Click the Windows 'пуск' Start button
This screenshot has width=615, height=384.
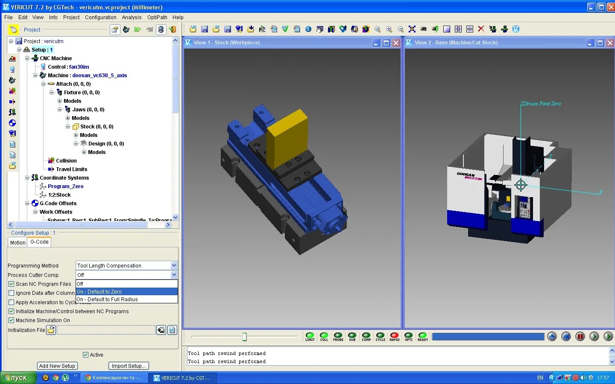tap(18, 378)
